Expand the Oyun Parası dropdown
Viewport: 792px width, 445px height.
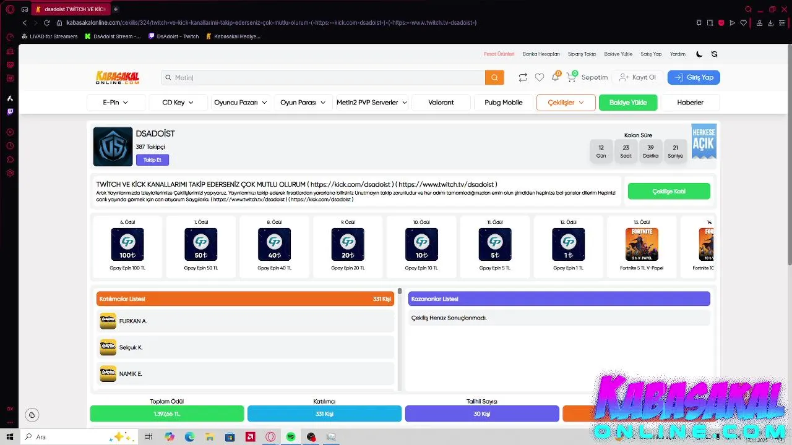(303, 103)
